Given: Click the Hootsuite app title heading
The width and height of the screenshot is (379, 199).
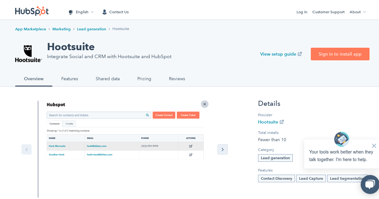Looking at the screenshot, I should pyautogui.click(x=71, y=47).
